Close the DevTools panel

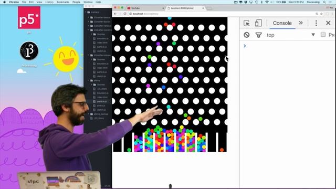point(328,23)
